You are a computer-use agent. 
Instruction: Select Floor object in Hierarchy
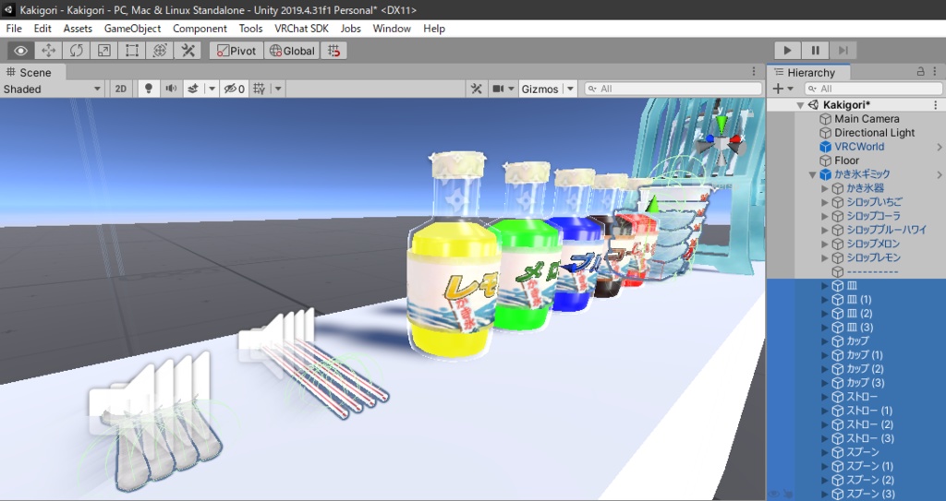[x=846, y=161]
